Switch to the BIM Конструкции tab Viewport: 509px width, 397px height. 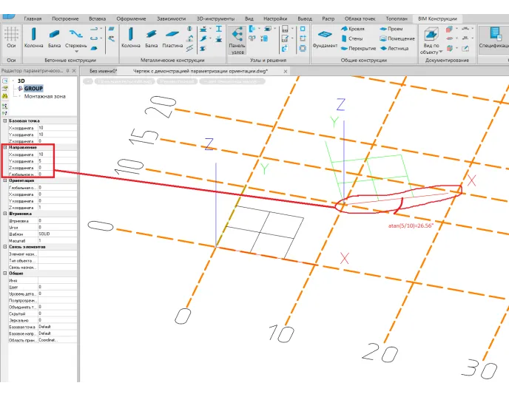[437, 18]
